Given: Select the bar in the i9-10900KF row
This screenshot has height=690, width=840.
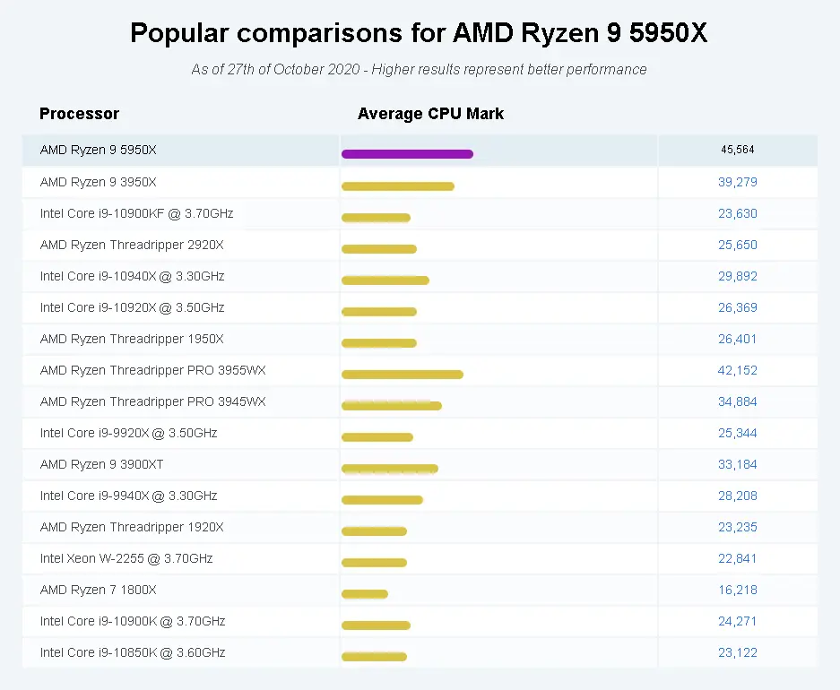Looking at the screenshot, I should coord(376,218).
